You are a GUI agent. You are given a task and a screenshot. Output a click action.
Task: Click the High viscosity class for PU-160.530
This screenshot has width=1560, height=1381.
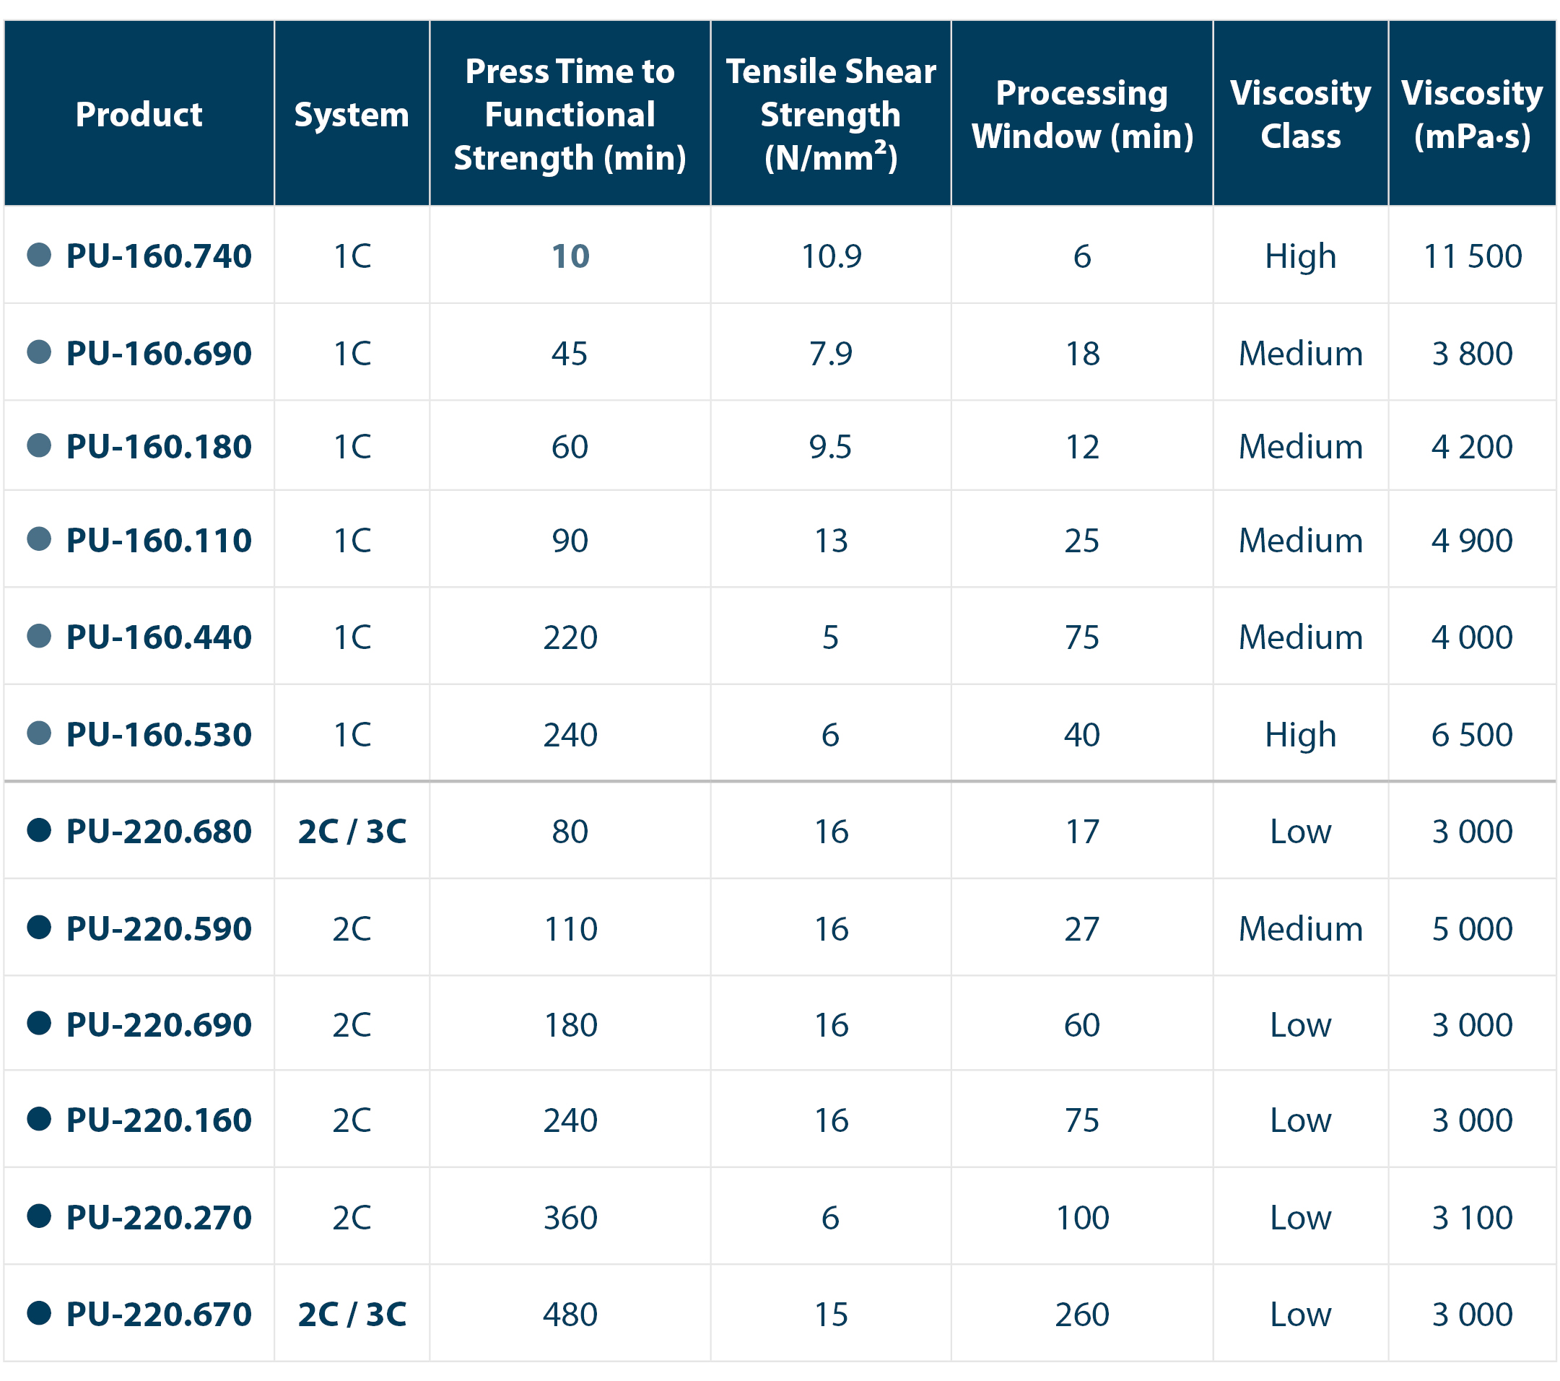coord(1301,735)
